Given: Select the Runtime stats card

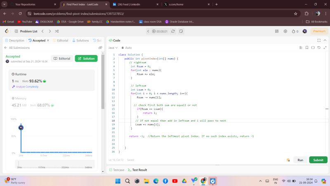Looking at the screenshot, I should [x=52, y=80].
